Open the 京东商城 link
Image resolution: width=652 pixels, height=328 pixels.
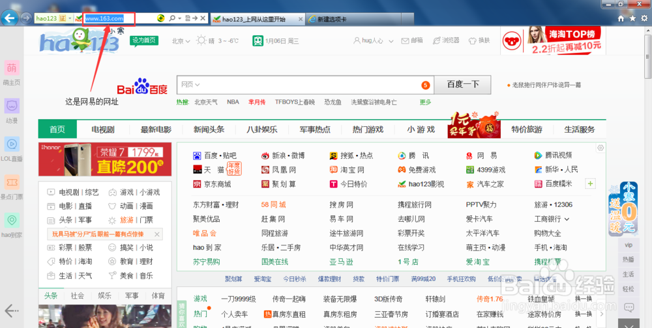coord(218,184)
